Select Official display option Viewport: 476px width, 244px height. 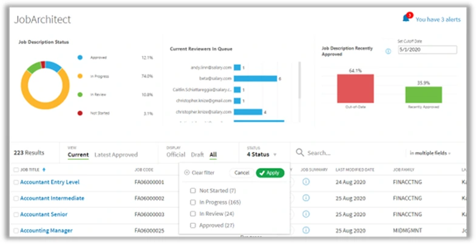[176, 155]
